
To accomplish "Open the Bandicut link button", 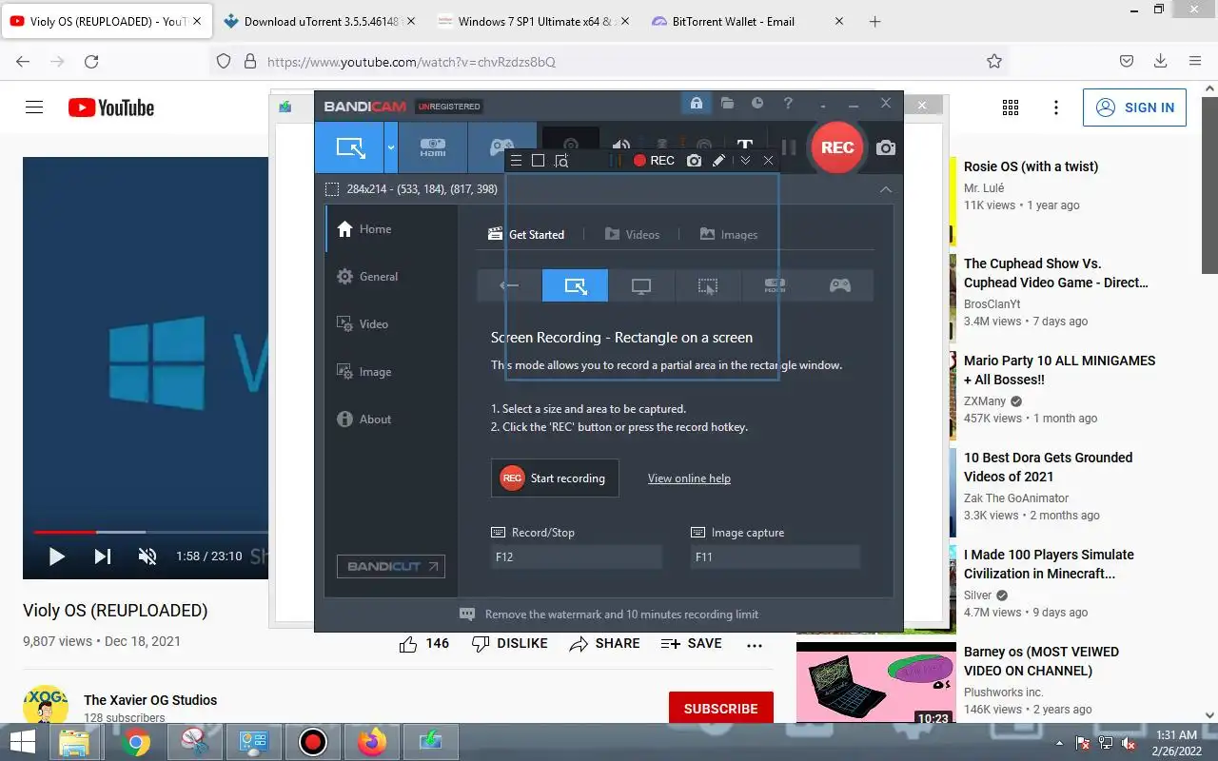I will pos(390,566).
